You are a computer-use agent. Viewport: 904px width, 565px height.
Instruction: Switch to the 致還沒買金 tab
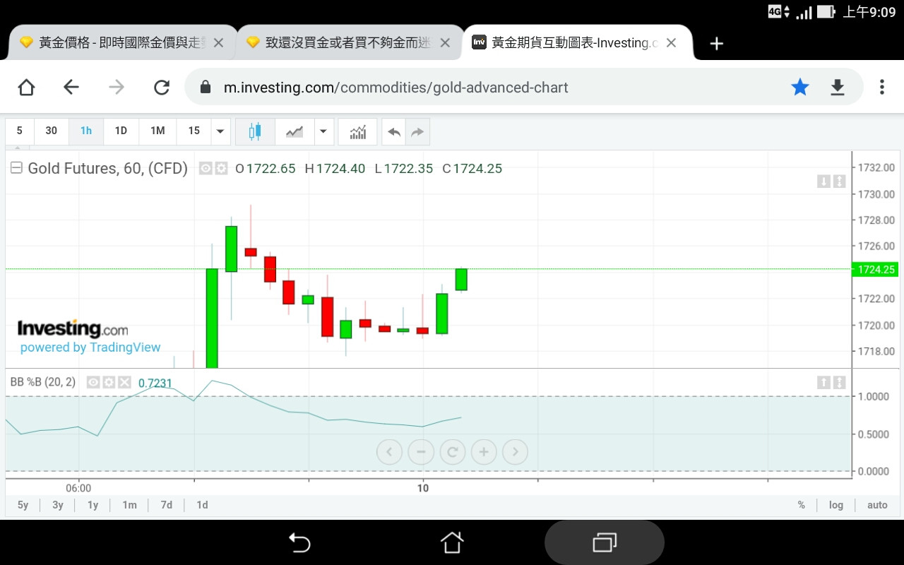(349, 43)
